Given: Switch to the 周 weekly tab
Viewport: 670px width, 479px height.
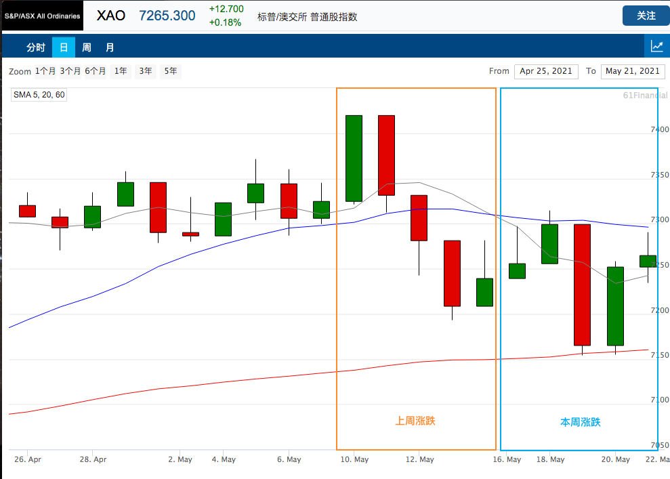Looking at the screenshot, I should tap(87, 47).
